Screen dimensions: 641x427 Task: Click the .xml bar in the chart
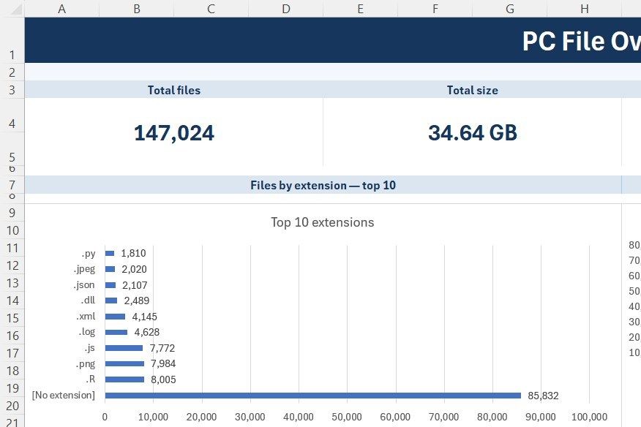[115, 317]
